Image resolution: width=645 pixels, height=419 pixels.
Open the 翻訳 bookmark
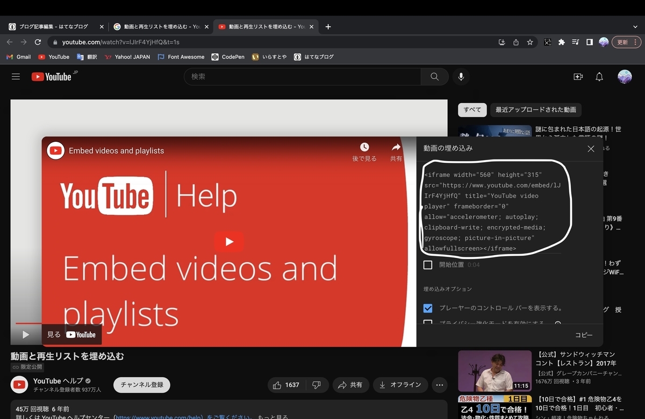click(x=87, y=57)
